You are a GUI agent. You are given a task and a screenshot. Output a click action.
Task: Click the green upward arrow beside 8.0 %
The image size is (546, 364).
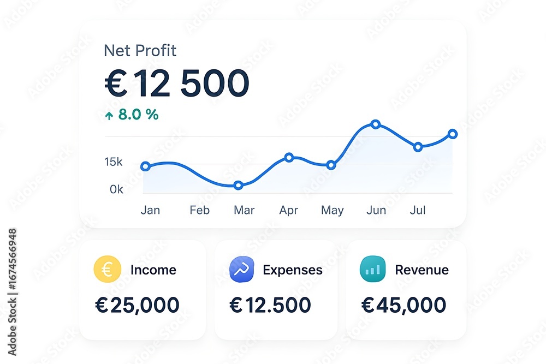[x=109, y=116]
